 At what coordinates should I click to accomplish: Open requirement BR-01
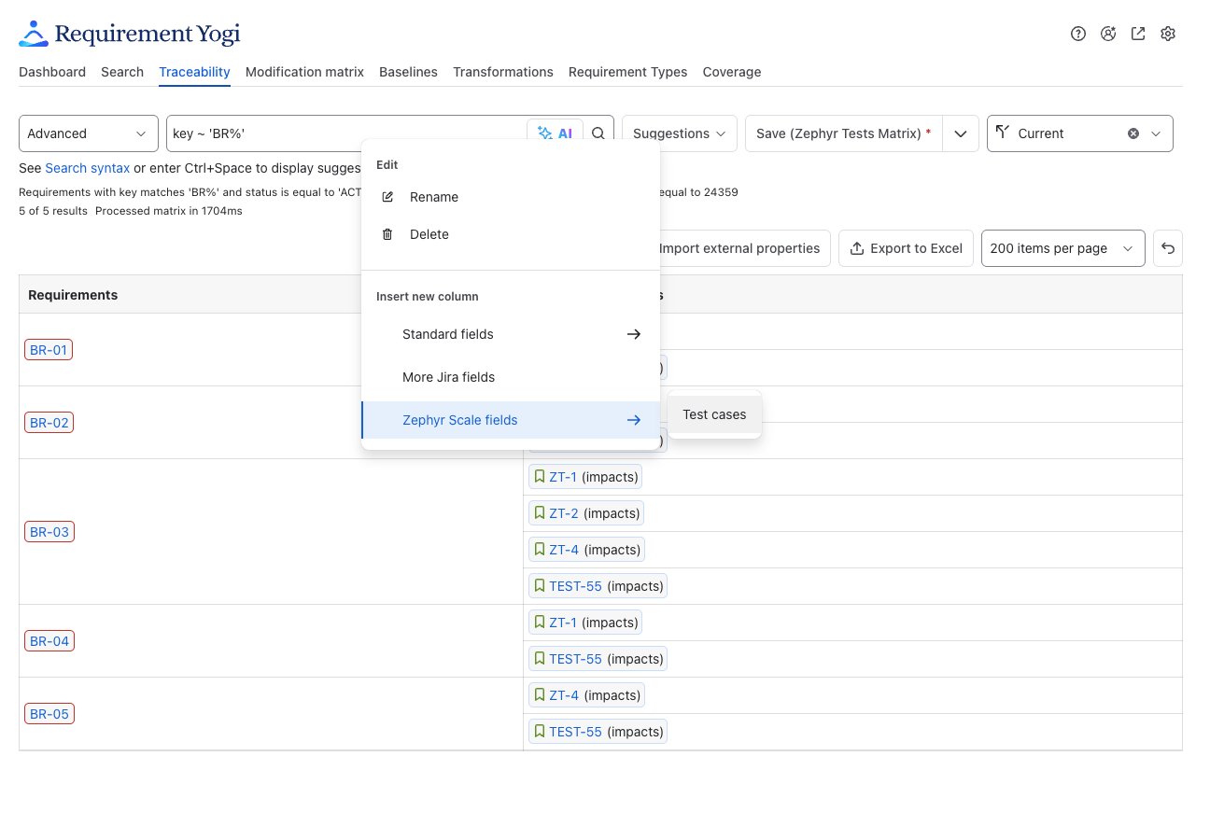49,350
